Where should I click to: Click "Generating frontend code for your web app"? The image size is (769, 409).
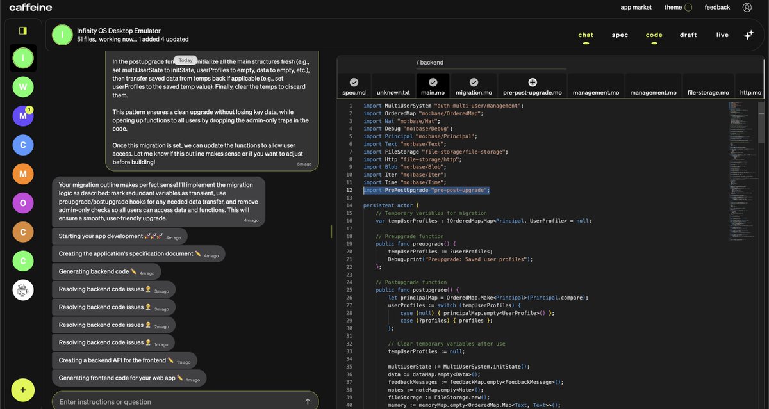click(x=129, y=378)
